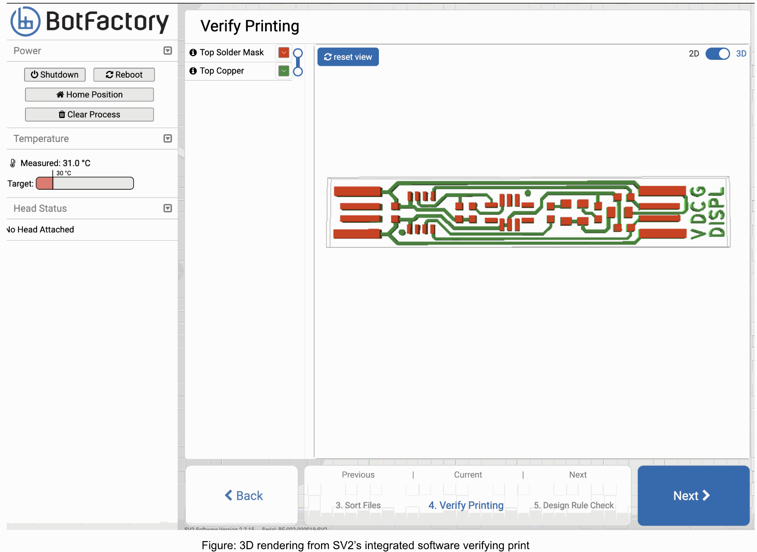
Task: Click the top layer connector circle handle
Action: (x=298, y=53)
